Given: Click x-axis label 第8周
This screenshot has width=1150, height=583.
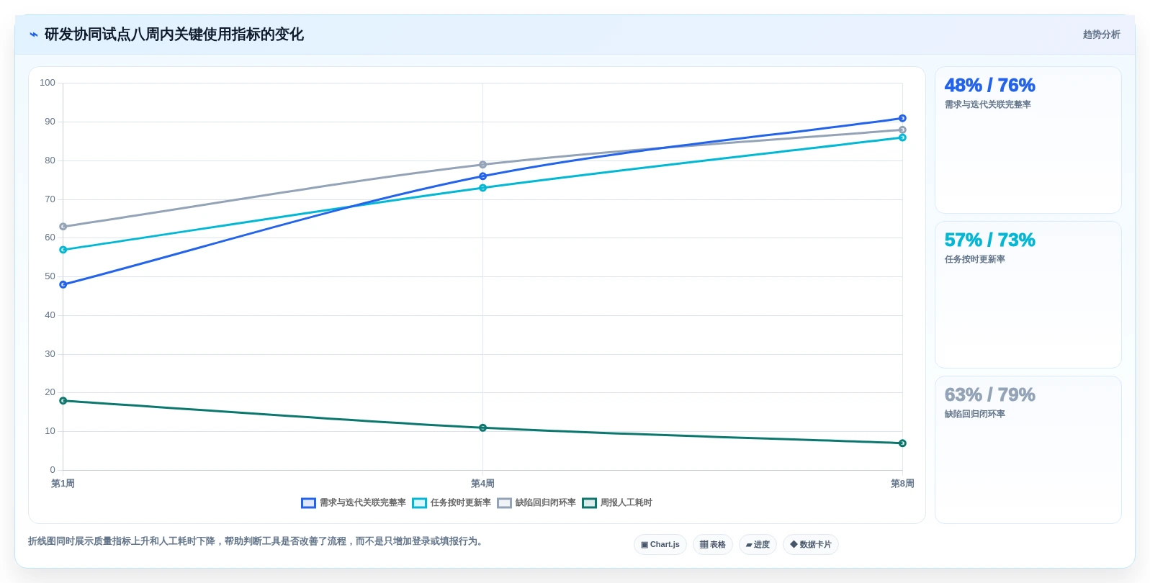Looking at the screenshot, I should (902, 484).
